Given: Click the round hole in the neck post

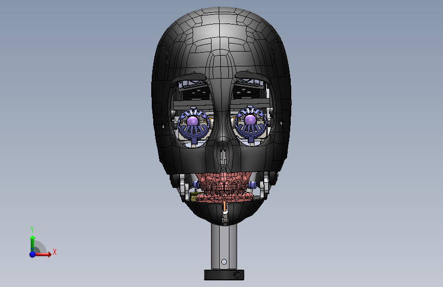Looking at the screenshot, I should pos(224,262).
